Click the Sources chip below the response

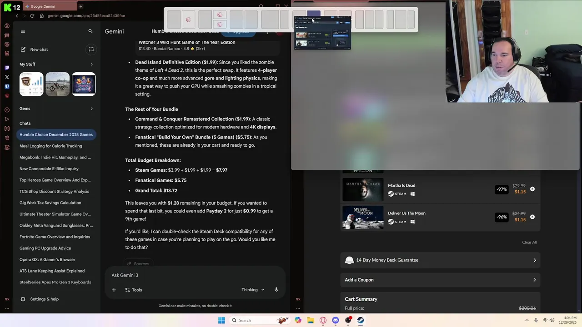point(138,263)
